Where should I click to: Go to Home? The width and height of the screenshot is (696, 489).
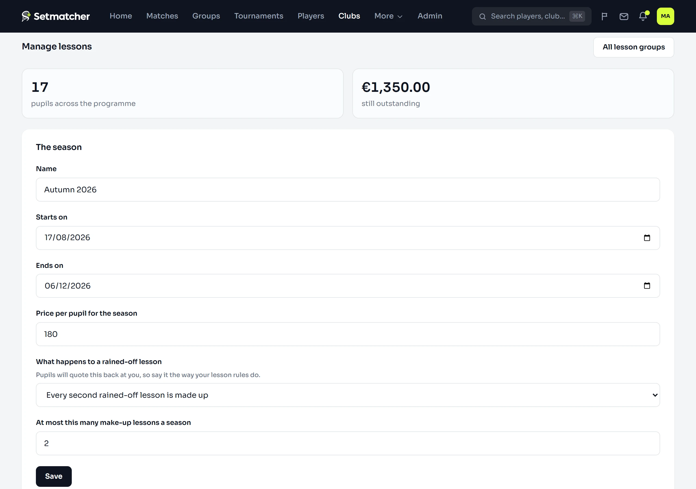point(121,16)
